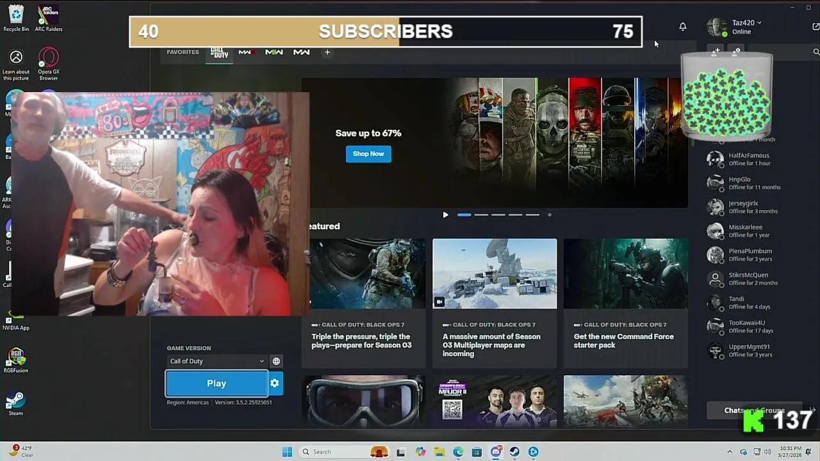Screen dimensions: 820x461
Task: Click the snowy satellite base thumbnail
Action: tap(495, 273)
